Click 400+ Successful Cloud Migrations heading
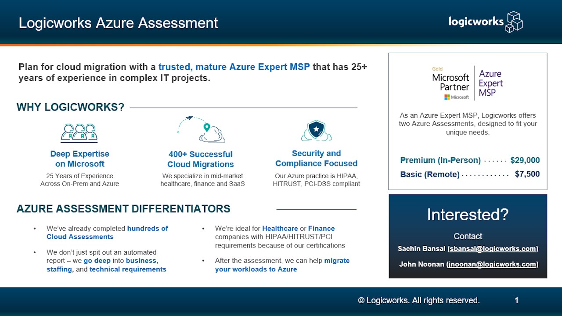562x316 pixels. click(x=201, y=159)
